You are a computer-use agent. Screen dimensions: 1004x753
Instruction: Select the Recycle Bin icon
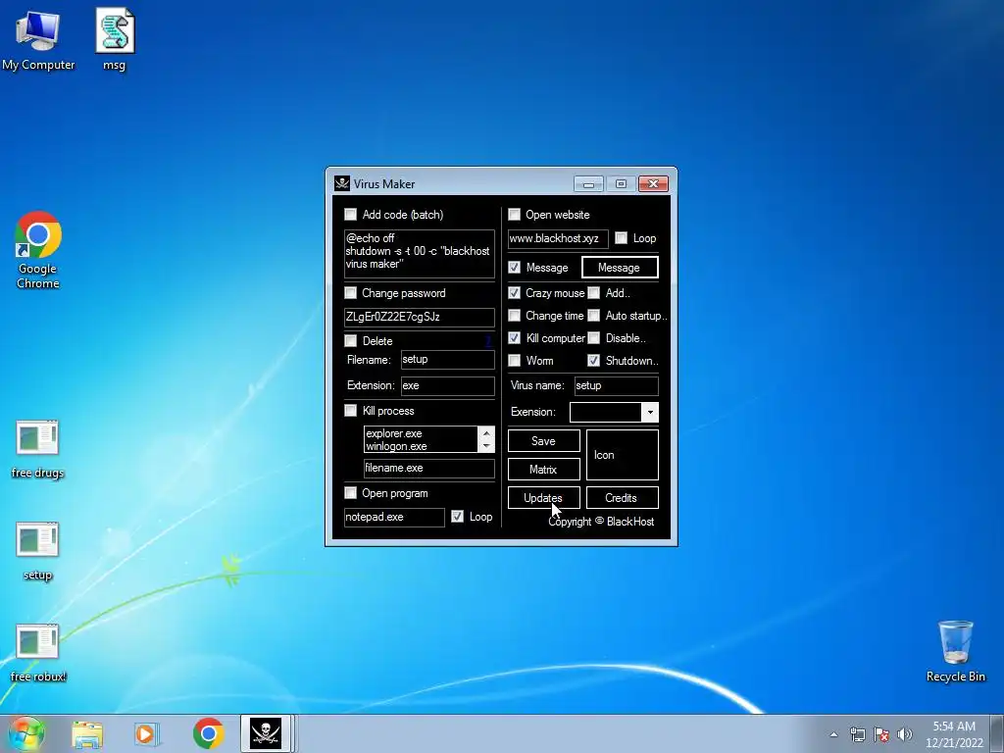(955, 652)
